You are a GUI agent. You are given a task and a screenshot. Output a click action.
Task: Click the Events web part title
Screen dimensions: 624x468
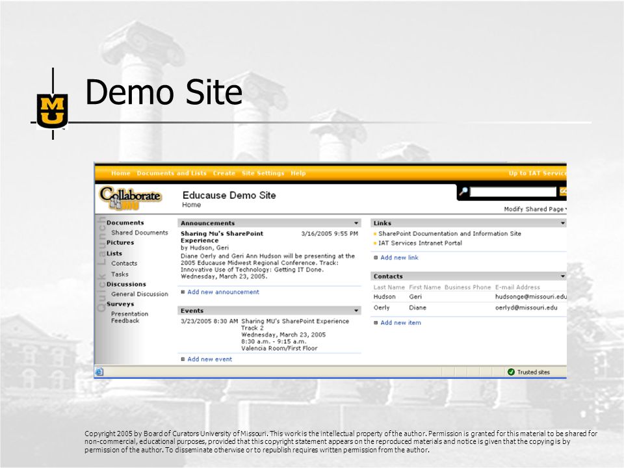click(x=192, y=311)
